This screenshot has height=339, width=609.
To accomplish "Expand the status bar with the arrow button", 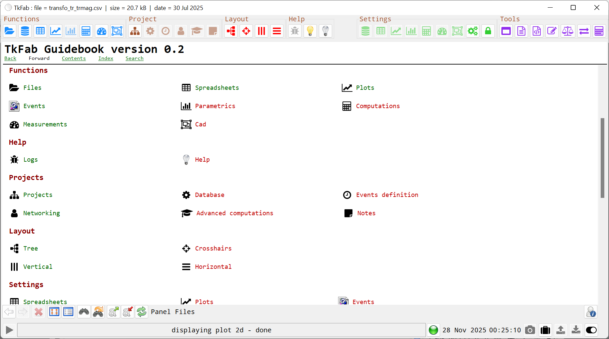I will click(x=9, y=330).
